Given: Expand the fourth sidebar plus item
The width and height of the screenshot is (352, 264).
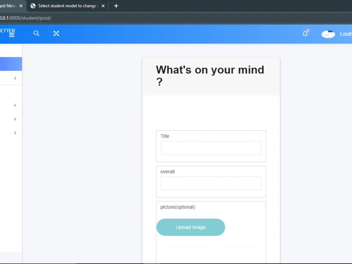Looking at the screenshot, I should pos(15,133).
